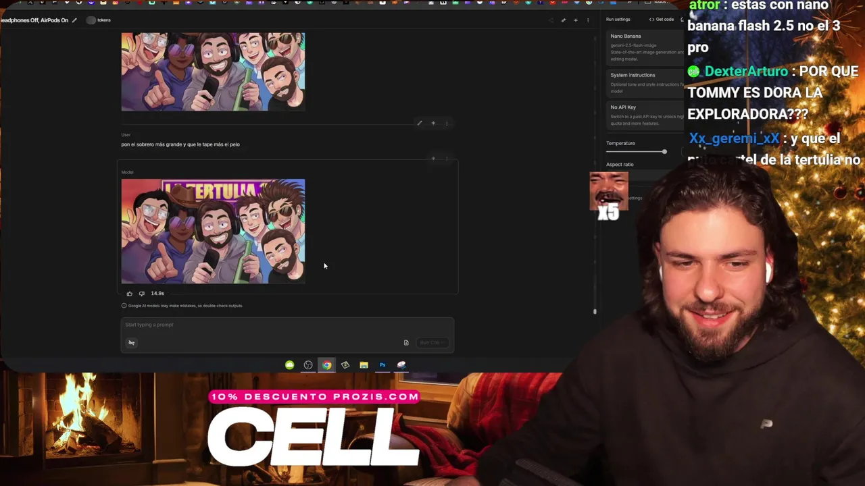This screenshot has width=865, height=486.
Task: Open Google Chrome from the taskbar
Action: [327, 365]
